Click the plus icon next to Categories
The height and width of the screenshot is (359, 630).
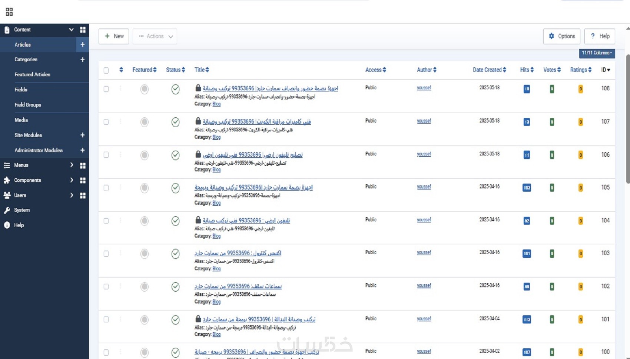[82, 60]
